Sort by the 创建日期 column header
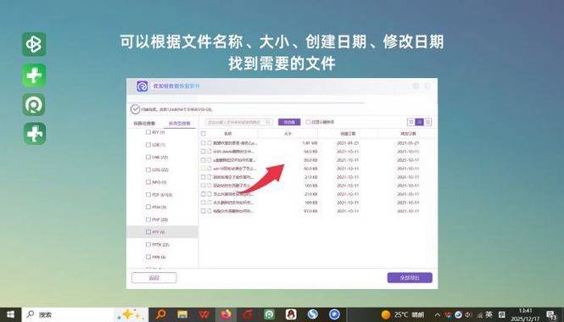The width and height of the screenshot is (564, 322). tap(348, 134)
